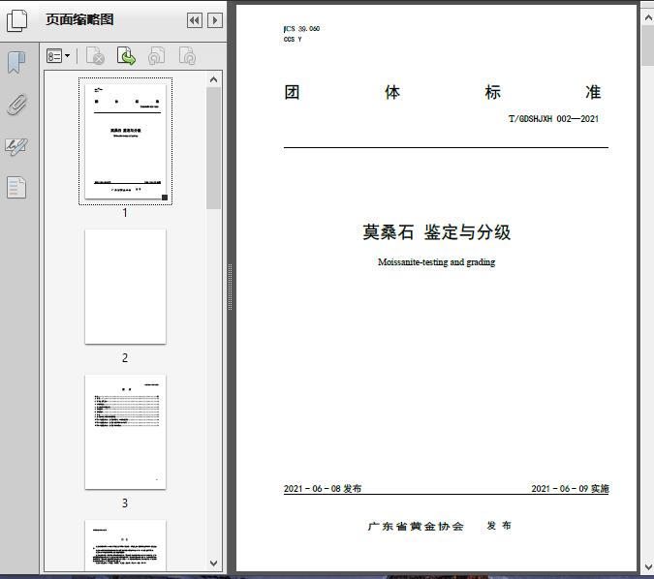This screenshot has width=654, height=579.
Task: Click the 页面缩略图 panel title
Action: (79, 19)
